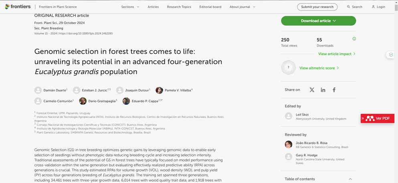Open the Mendeley Ver PDF button
Image resolution: width=398 pixels, height=183 pixels.
pyautogui.click(x=378, y=118)
